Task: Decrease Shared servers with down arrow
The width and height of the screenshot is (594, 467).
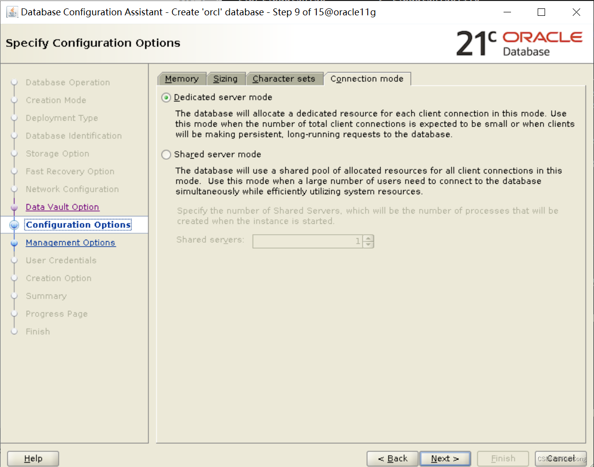Action: [x=369, y=245]
